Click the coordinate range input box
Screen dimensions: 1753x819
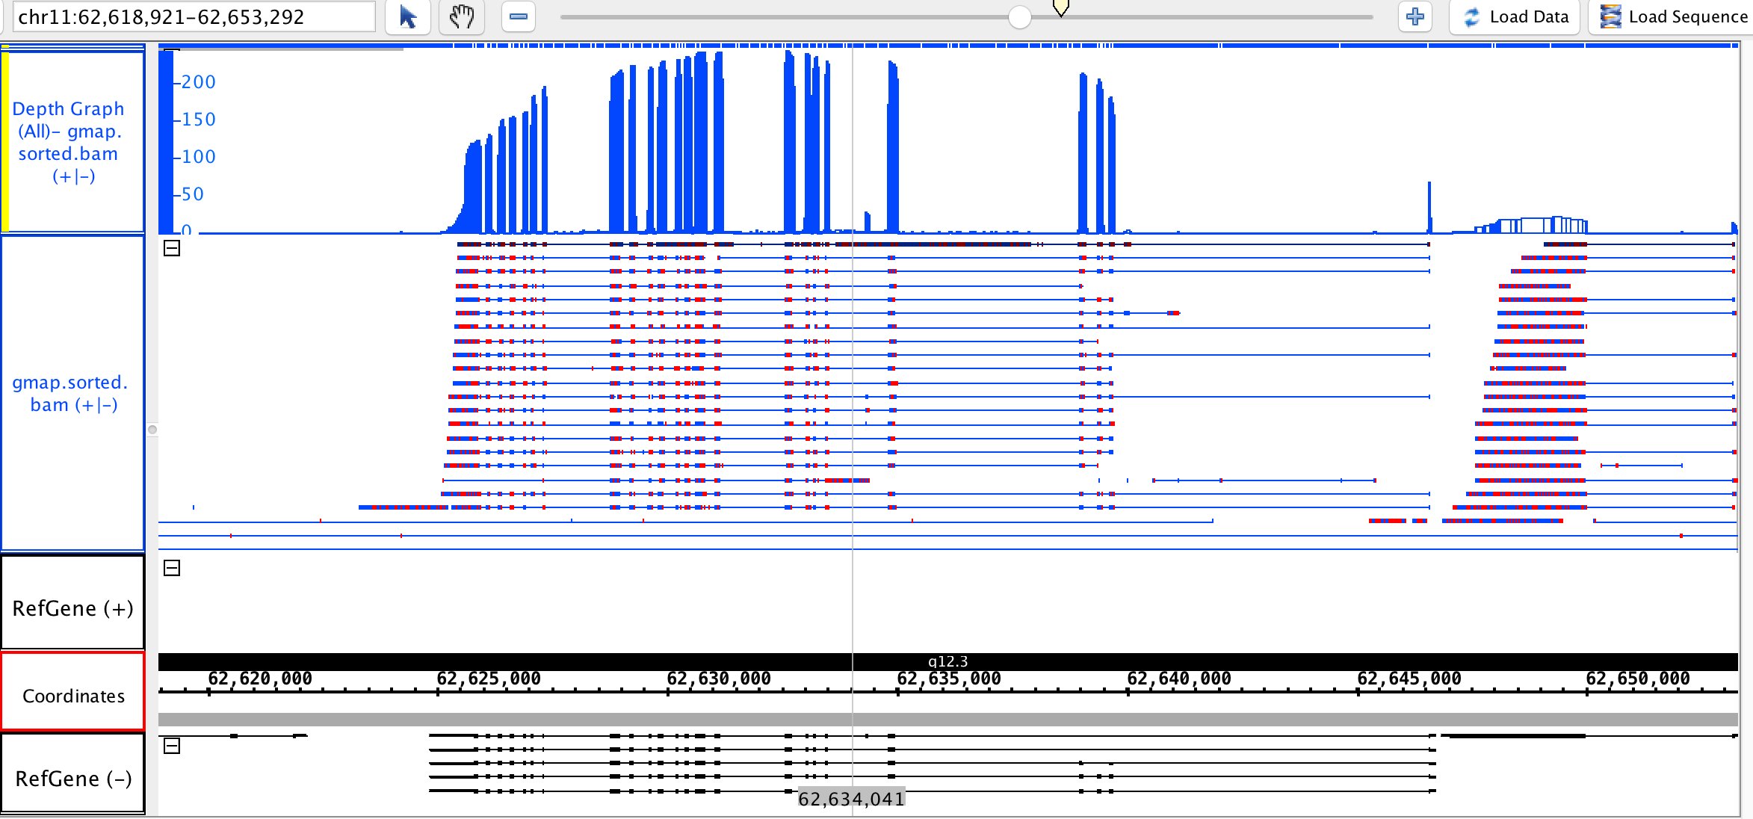194,16
